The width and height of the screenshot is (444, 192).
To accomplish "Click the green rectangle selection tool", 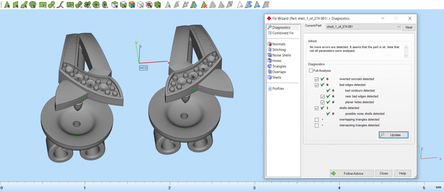I will click(43, 5).
